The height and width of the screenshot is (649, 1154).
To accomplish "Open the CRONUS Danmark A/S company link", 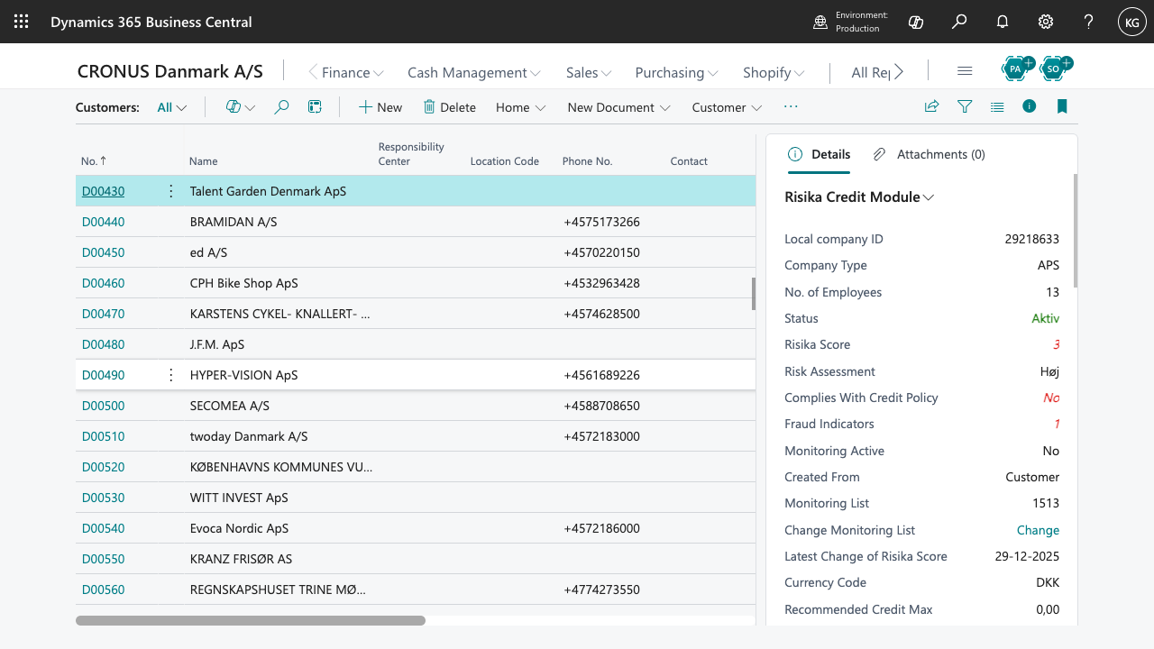I will [170, 72].
